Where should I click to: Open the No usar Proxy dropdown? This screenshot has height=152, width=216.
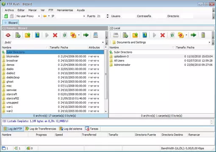coord(39,16)
